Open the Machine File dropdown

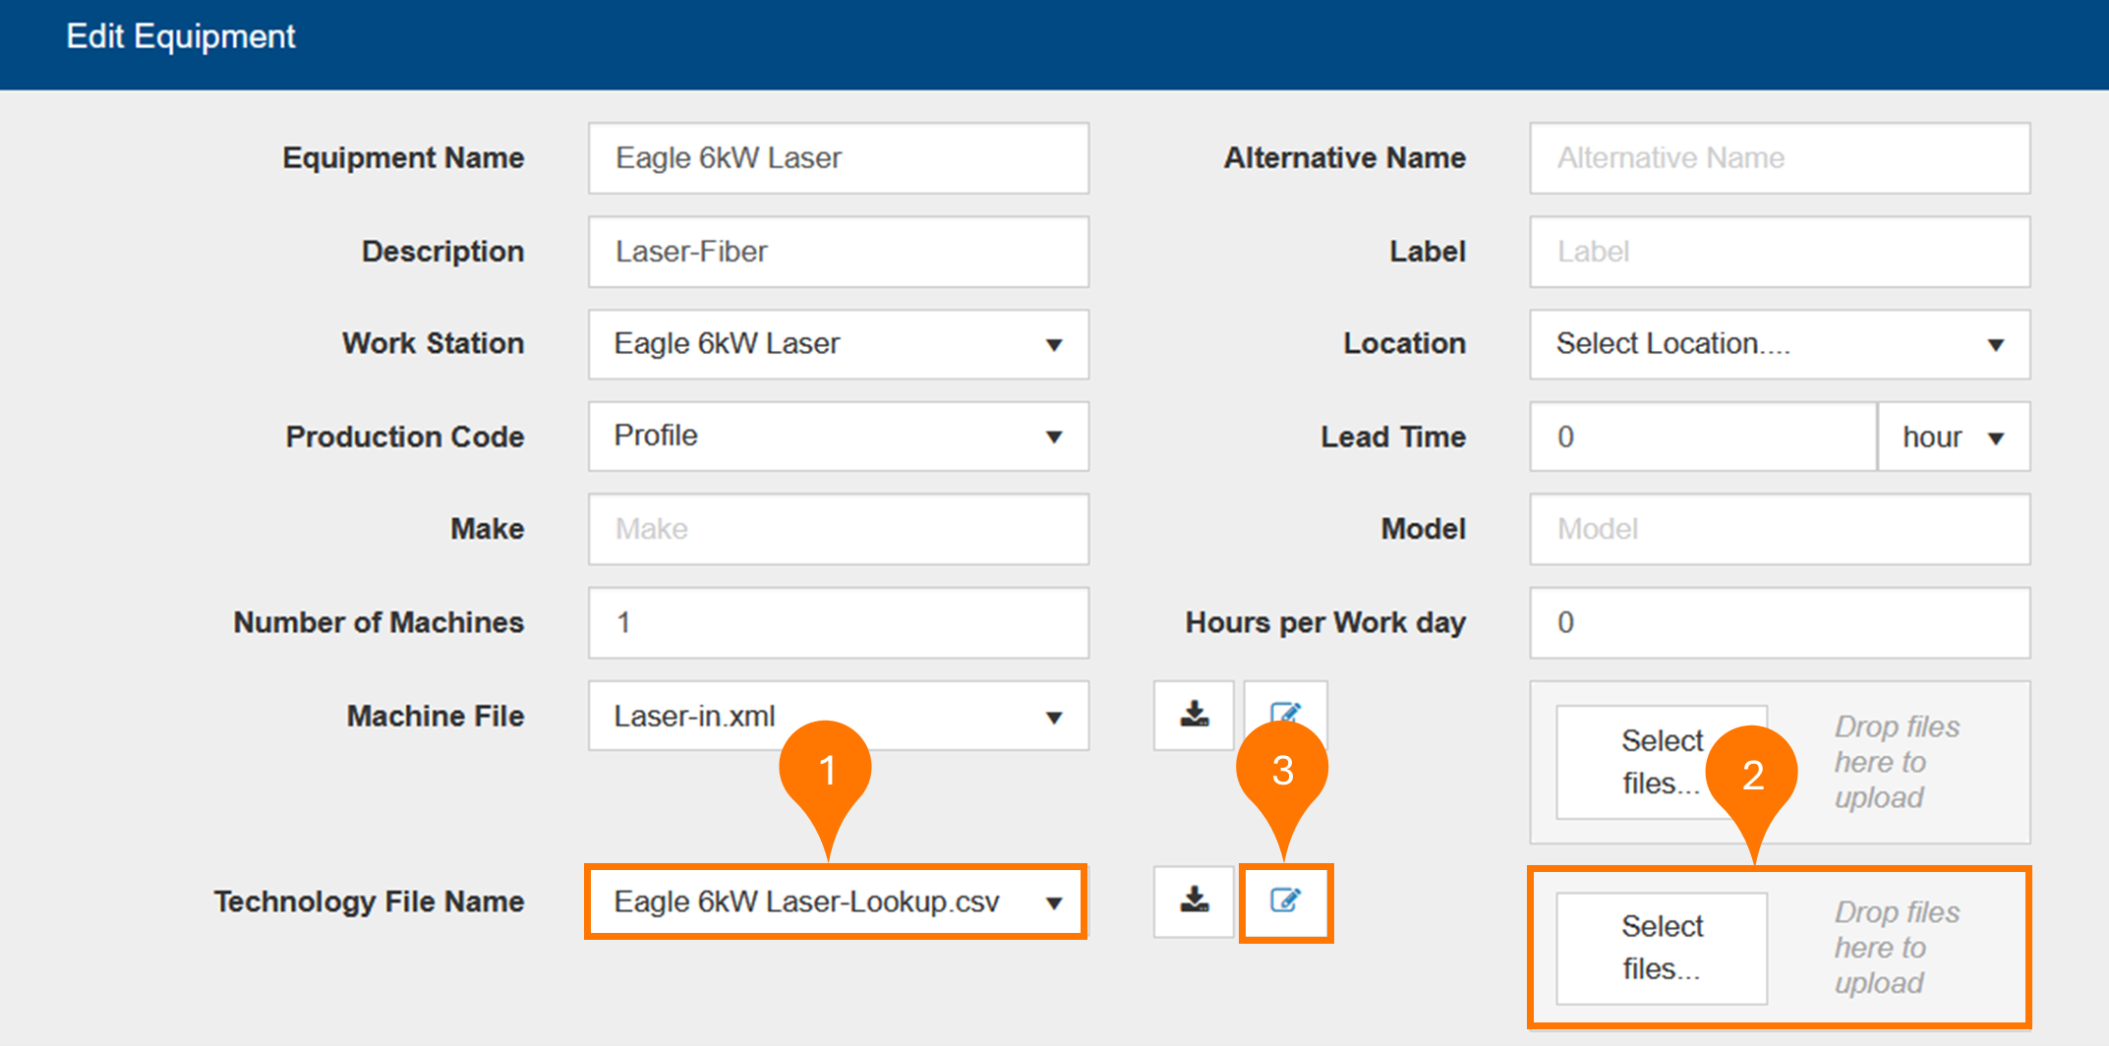pyautogui.click(x=838, y=716)
